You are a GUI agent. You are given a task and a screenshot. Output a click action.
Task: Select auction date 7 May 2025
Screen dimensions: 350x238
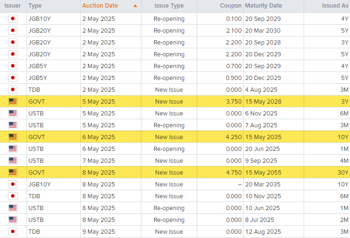(99, 161)
